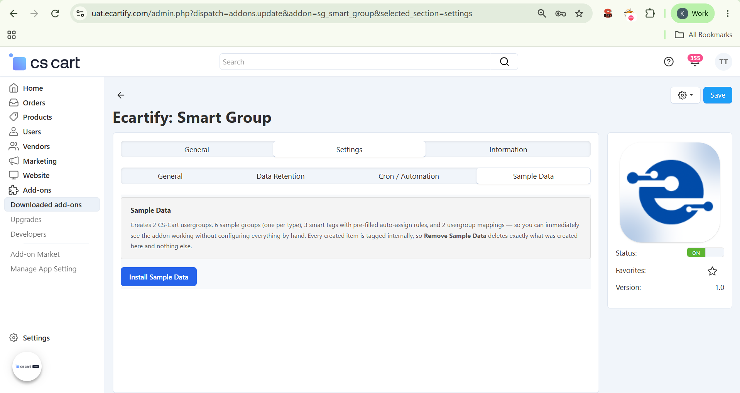Viewport: 740px width, 393px height.
Task: Click the Smart Group add-on logo image
Action: 670,192
